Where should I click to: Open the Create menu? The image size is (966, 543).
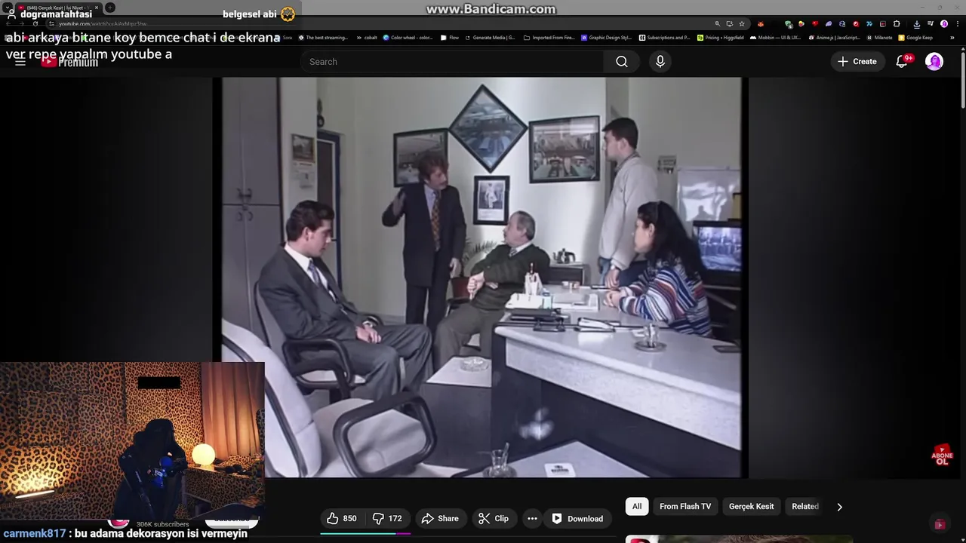[857, 62]
